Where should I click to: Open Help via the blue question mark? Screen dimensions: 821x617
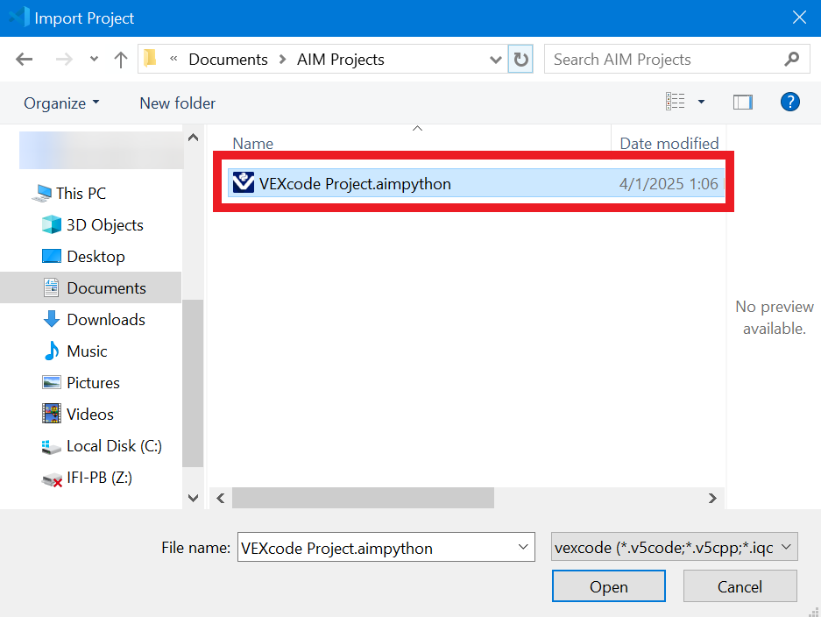[789, 102]
